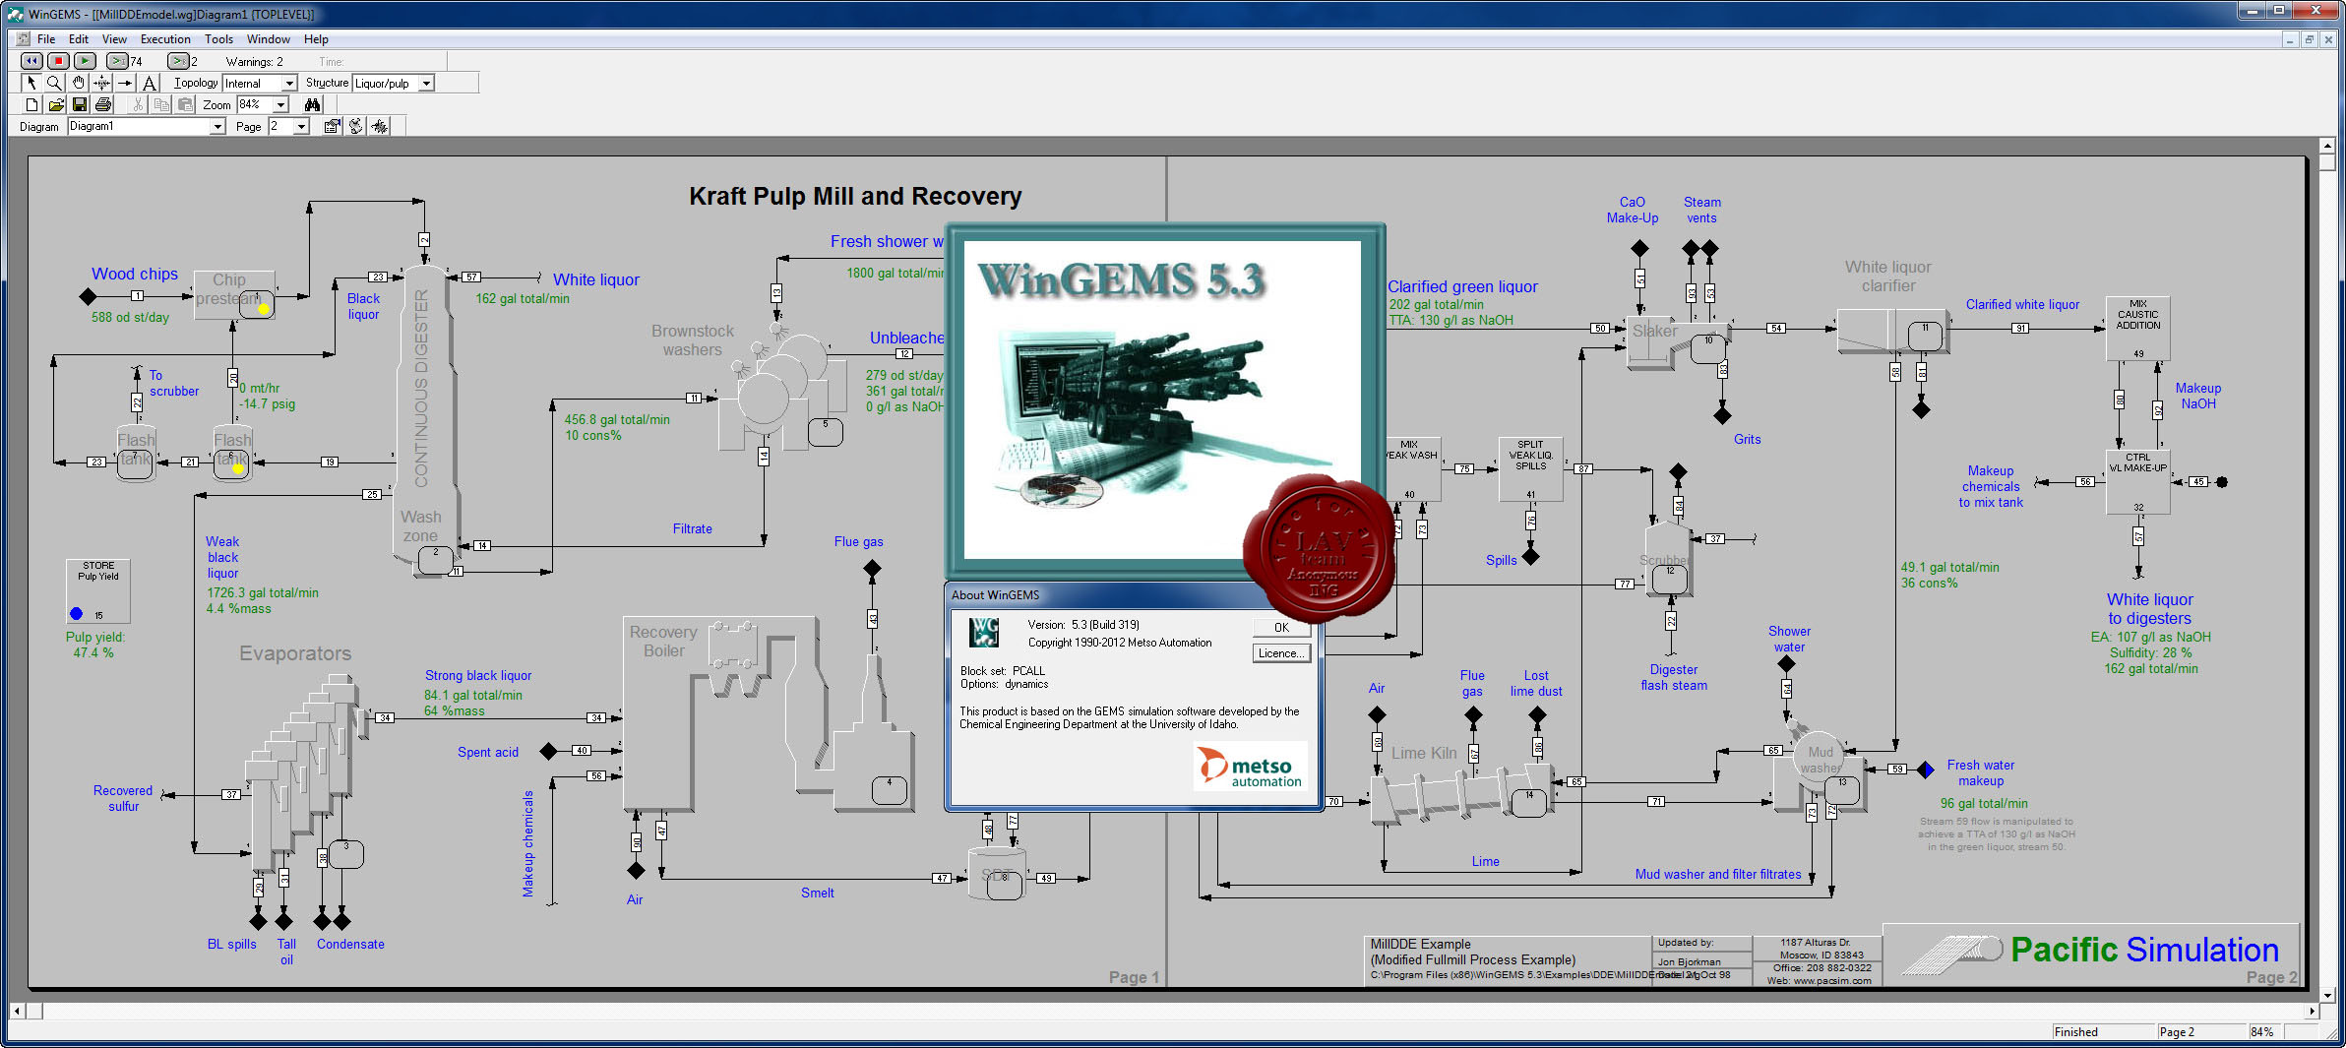Click the WinGEMS app icon in About dialog

click(984, 632)
